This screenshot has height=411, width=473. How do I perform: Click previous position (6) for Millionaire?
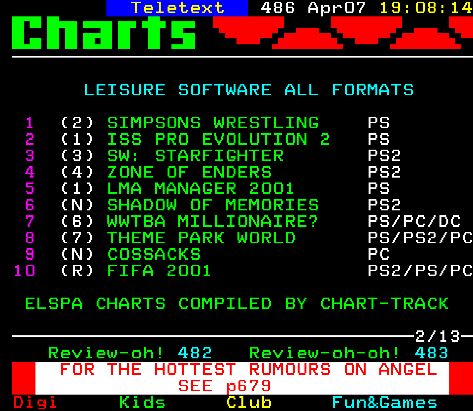tap(77, 222)
